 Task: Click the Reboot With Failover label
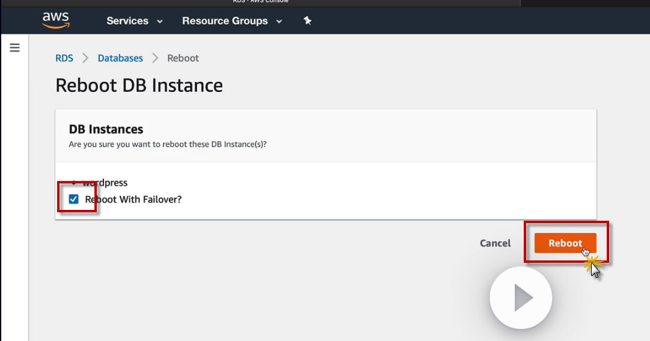[x=133, y=199]
